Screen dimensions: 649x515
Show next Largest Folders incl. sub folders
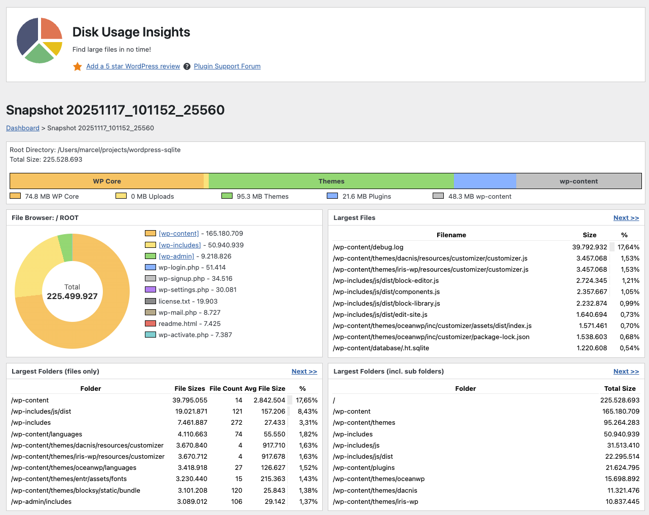point(626,372)
